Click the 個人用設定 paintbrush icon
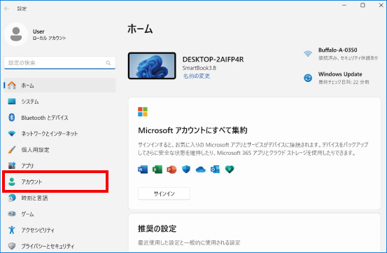The height and width of the screenshot is (253, 387). [x=12, y=150]
